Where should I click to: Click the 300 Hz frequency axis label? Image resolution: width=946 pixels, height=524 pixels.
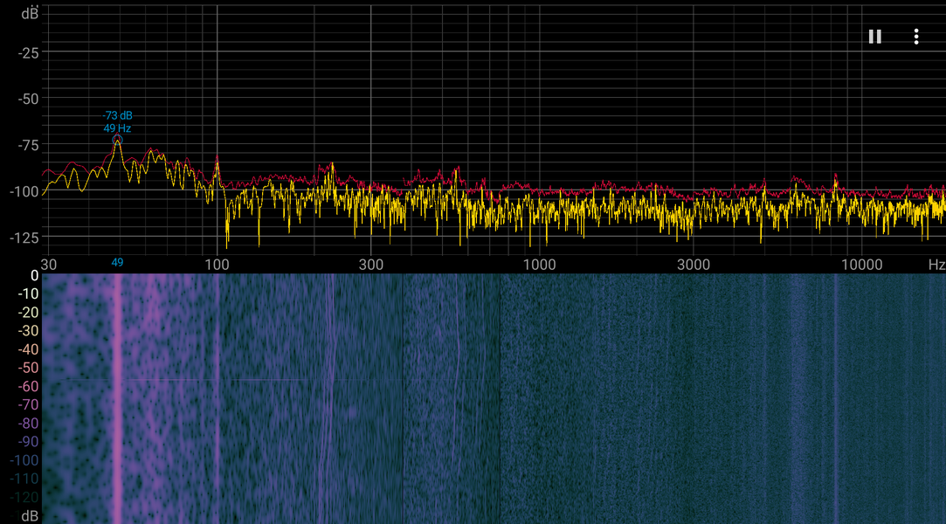point(370,264)
